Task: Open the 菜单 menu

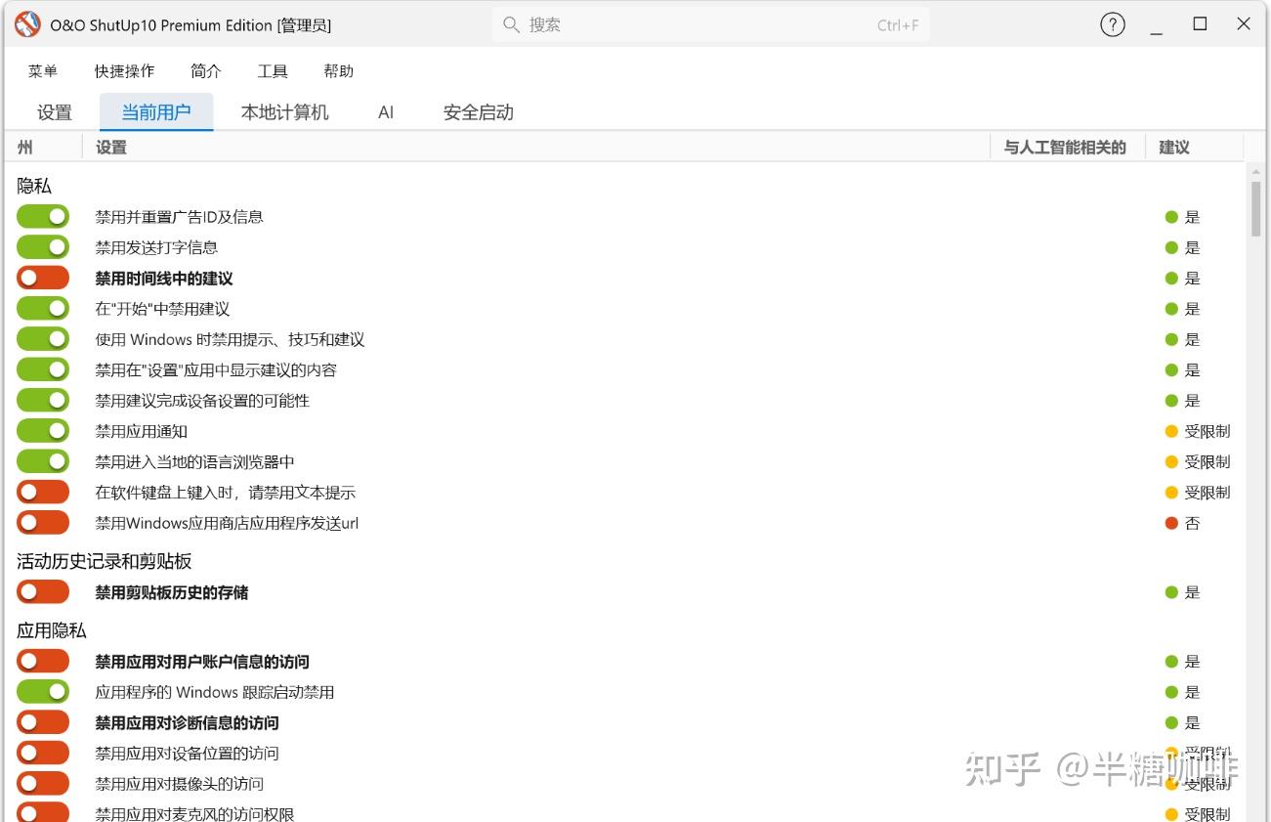Action: [x=43, y=71]
